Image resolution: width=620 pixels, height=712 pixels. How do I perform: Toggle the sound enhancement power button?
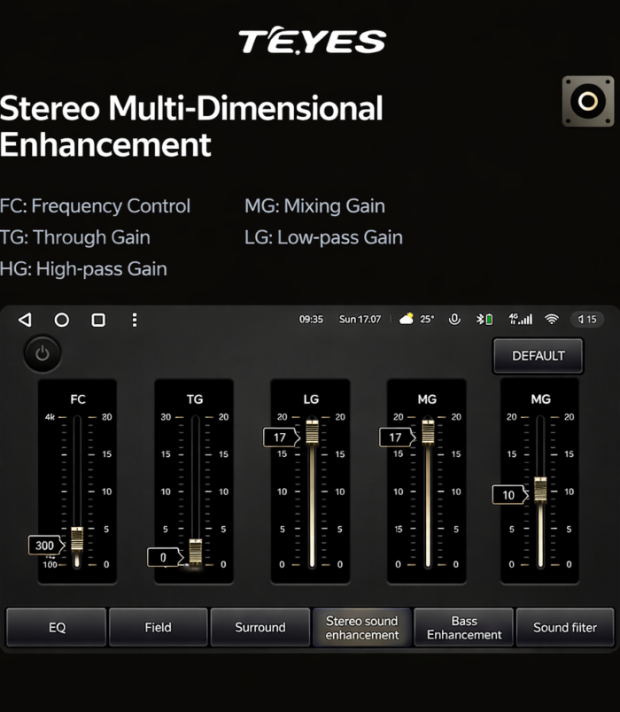43,354
